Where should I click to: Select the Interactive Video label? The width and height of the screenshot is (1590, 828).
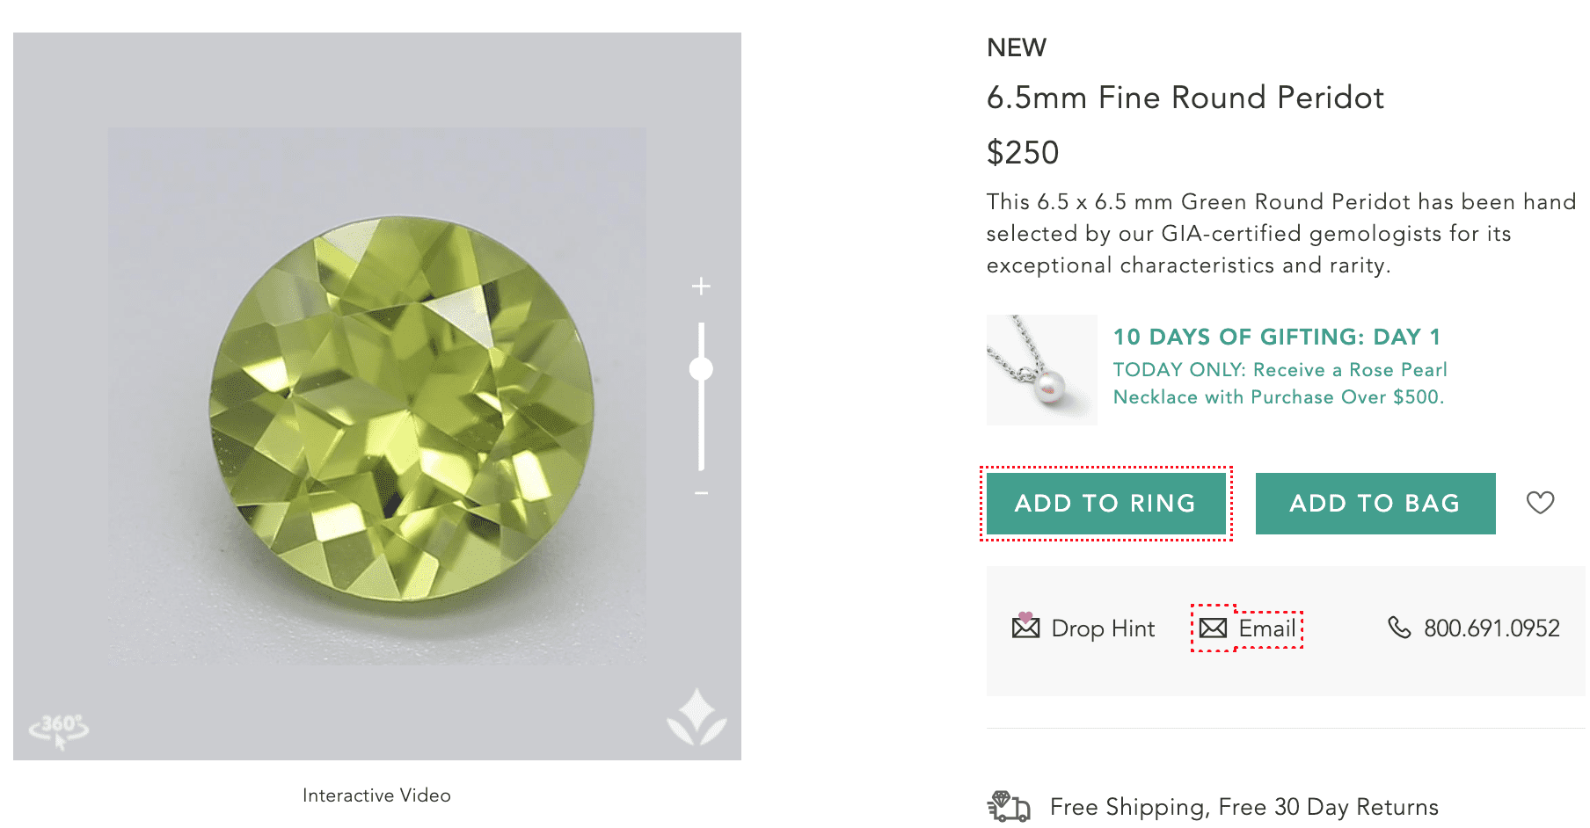[x=376, y=795]
